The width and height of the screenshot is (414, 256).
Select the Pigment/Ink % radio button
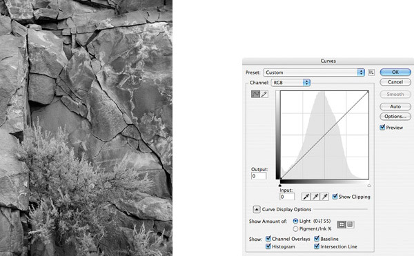point(295,229)
